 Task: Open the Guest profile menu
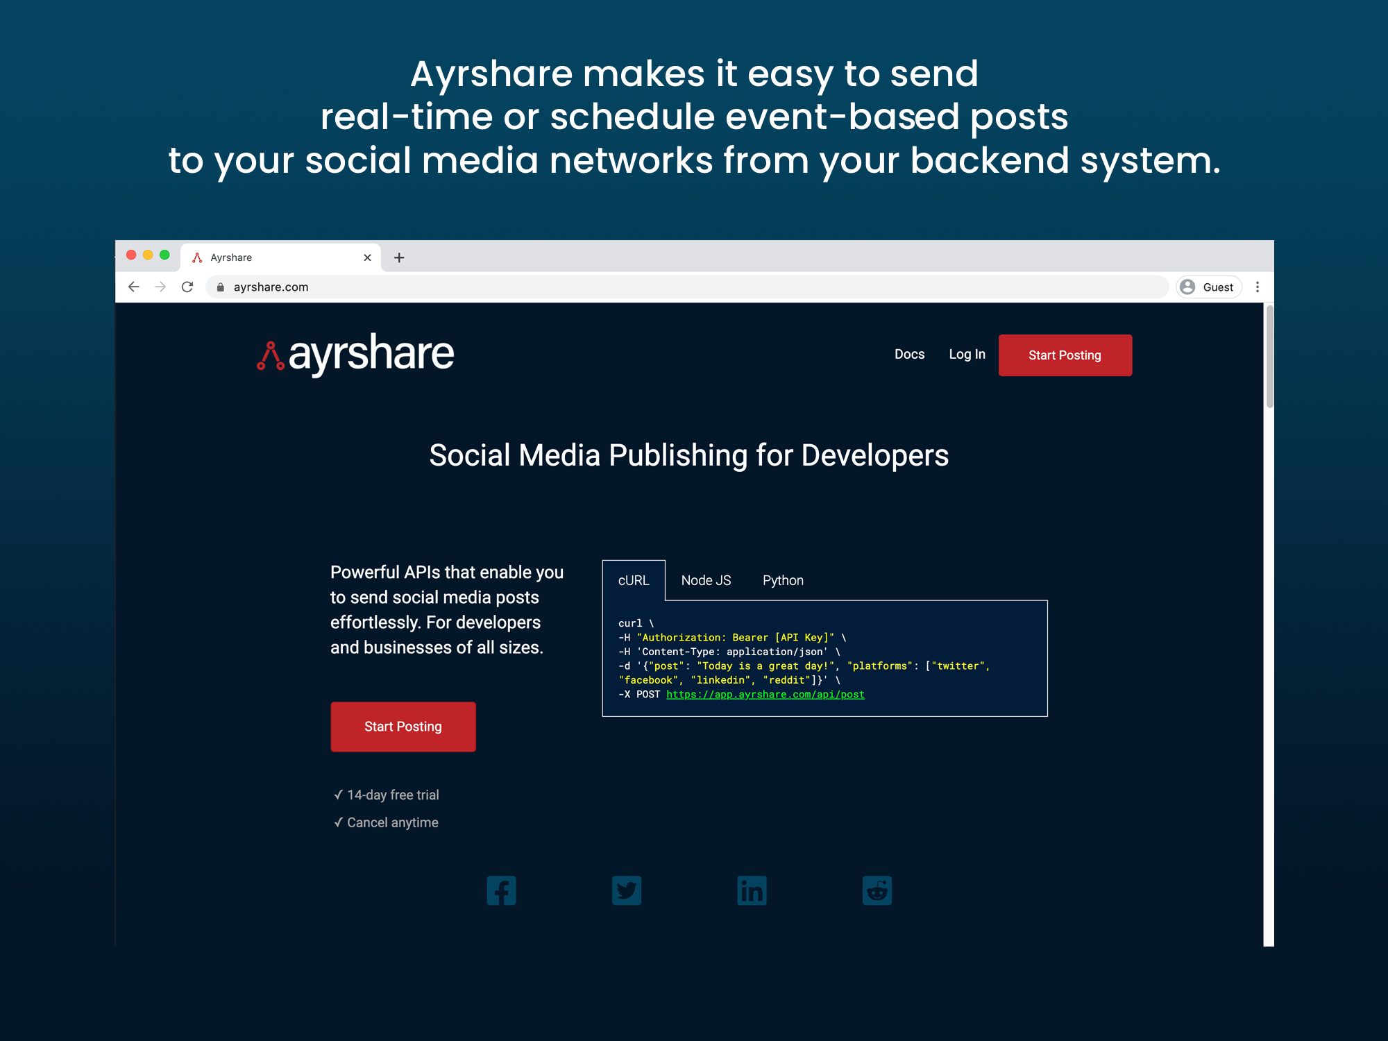(1208, 287)
